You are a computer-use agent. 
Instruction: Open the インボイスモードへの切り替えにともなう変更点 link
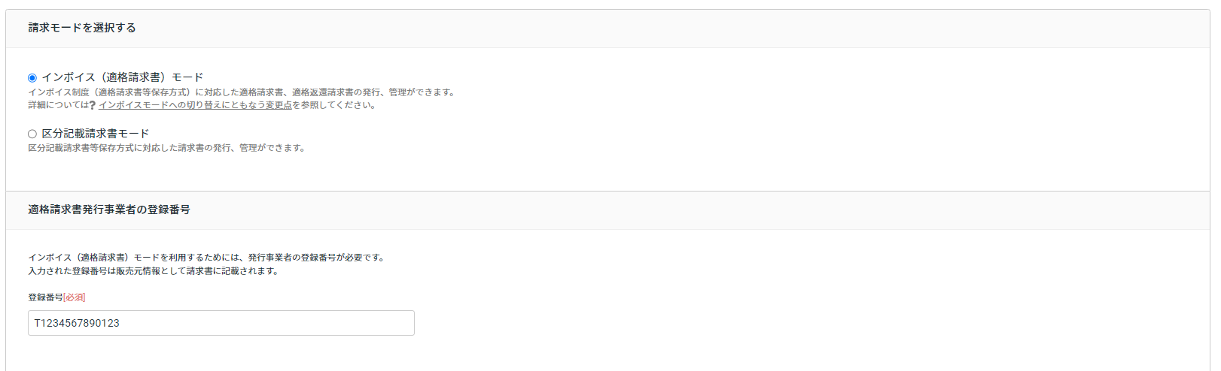[195, 105]
